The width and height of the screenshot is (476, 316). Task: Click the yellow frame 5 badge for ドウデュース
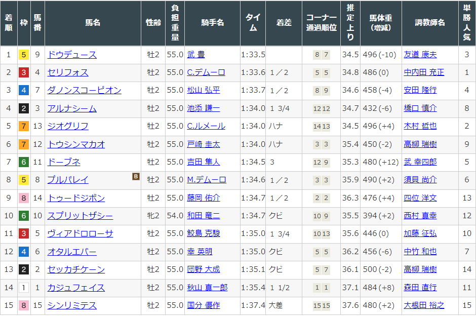tap(24, 55)
